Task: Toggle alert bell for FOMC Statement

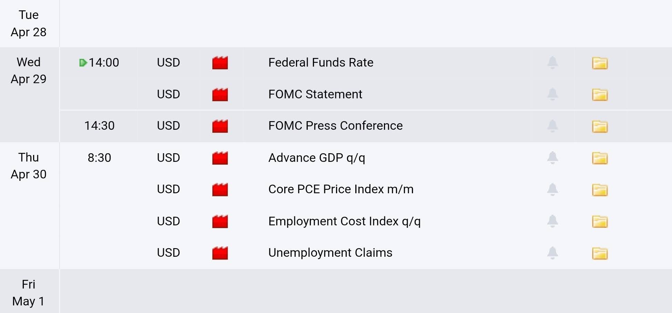Action: tap(552, 94)
